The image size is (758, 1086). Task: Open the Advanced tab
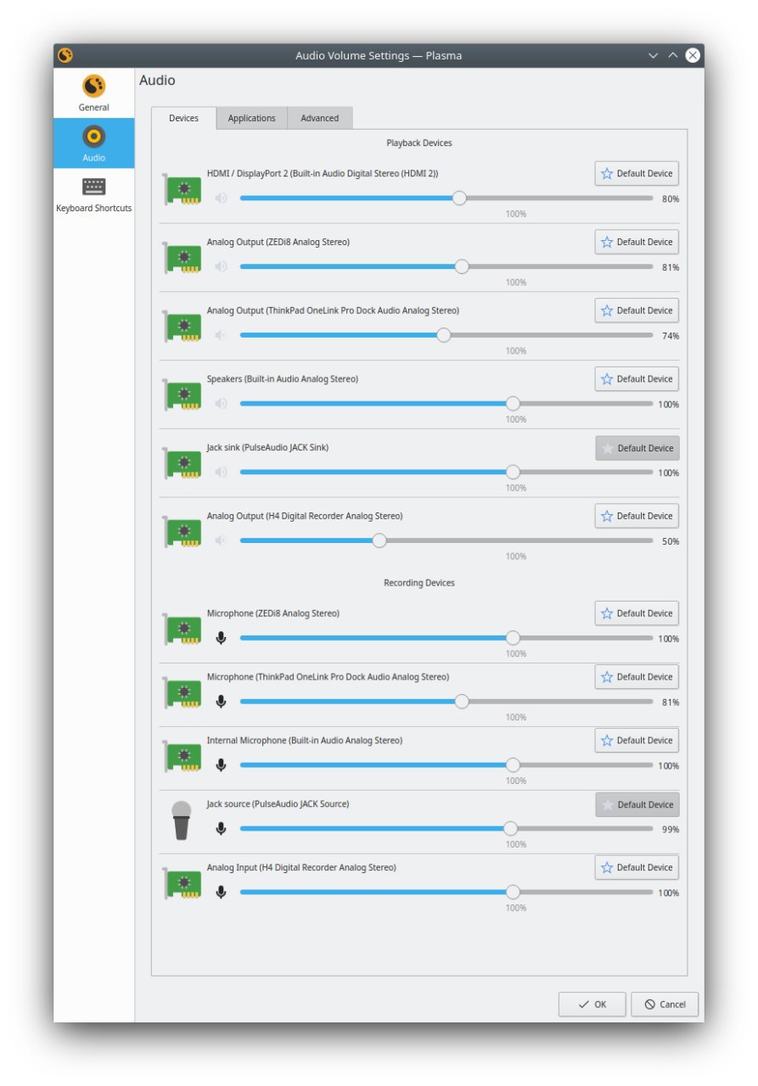coord(320,119)
